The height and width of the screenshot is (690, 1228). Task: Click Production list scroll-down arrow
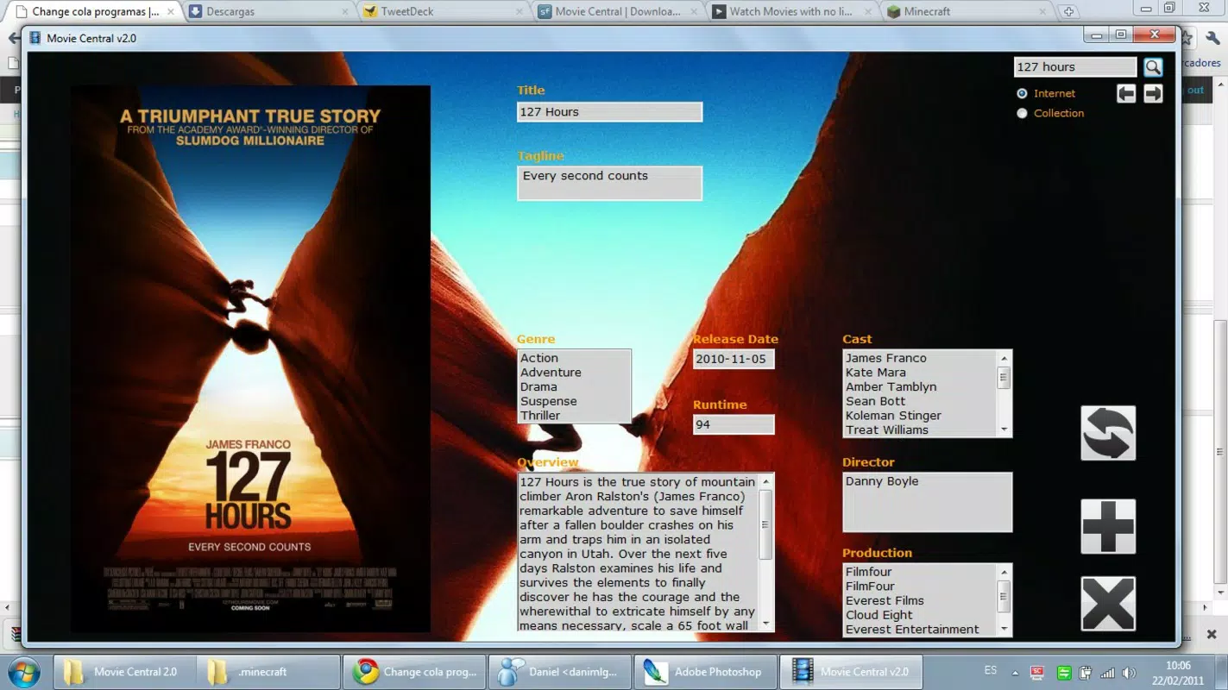tap(1004, 630)
